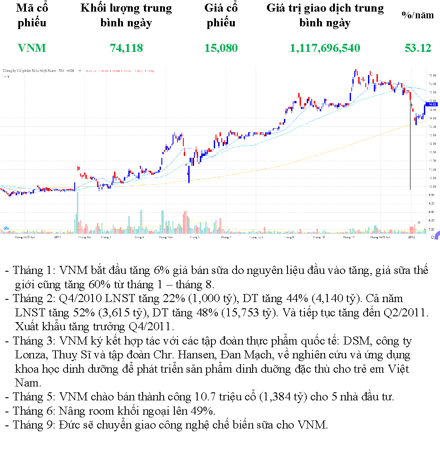This screenshot has width=440, height=454.
Task: Click the 'VNM' ticker in the table
Action: click(32, 48)
